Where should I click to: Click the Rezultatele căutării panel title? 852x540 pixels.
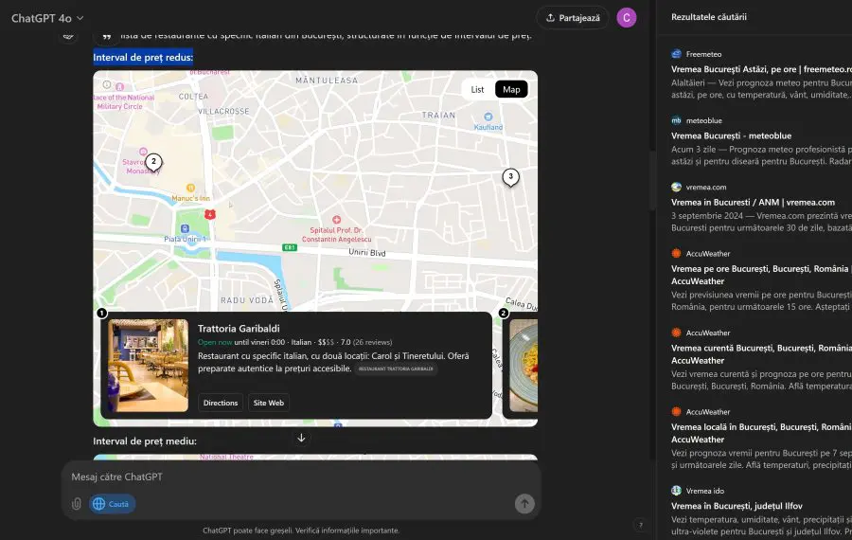point(708,17)
